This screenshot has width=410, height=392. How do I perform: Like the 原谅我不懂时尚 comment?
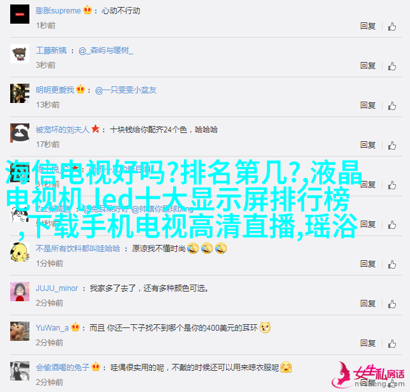click(x=392, y=265)
